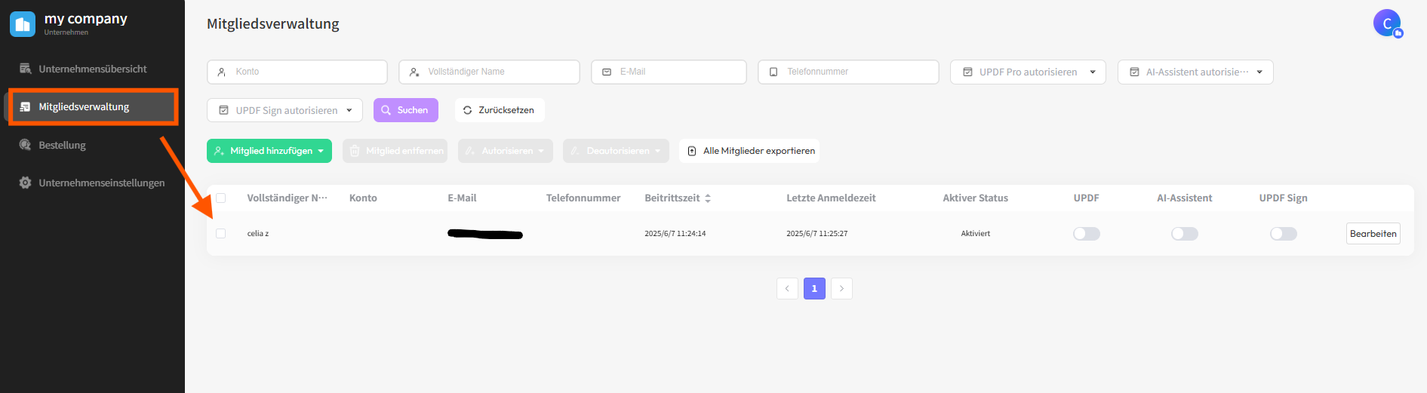The height and width of the screenshot is (393, 1427).
Task: Open Unternehmenseinstellungen menu item
Action: tap(92, 183)
